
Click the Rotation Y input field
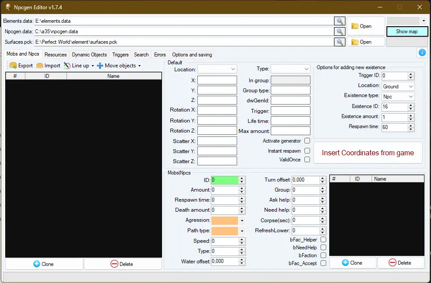click(x=217, y=120)
